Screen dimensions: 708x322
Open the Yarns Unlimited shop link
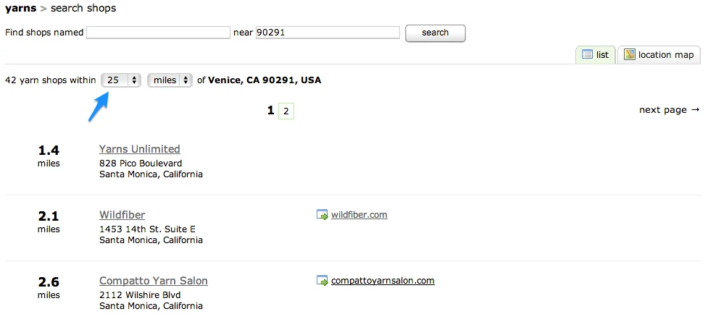pos(140,149)
